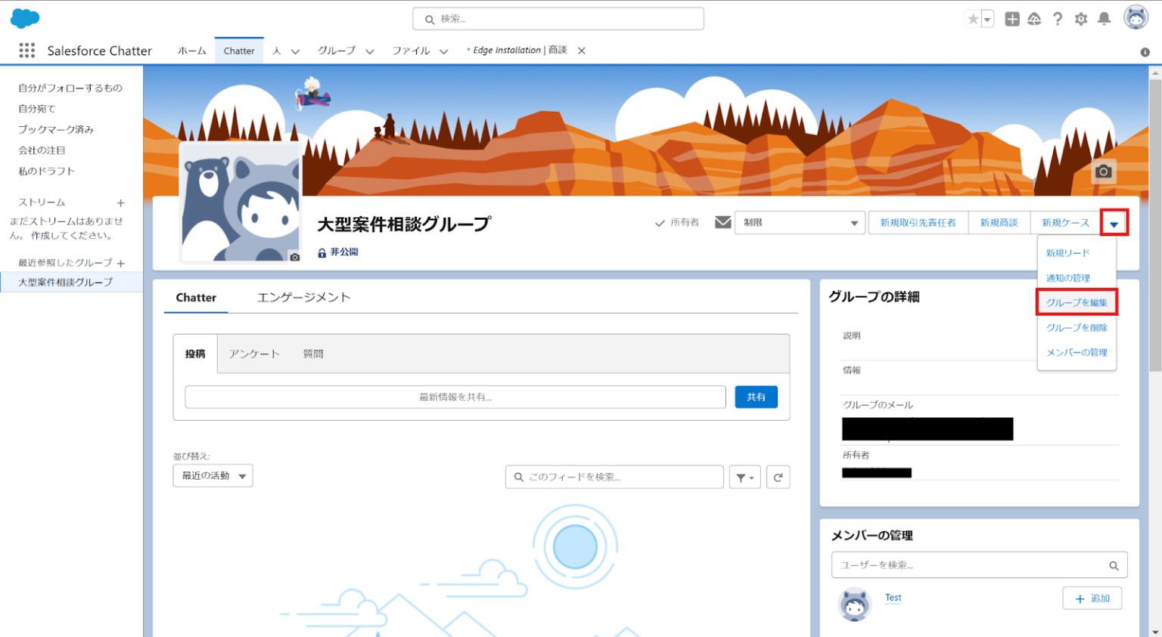Switch to the エンゲージメント tab
1162x637 pixels.
[303, 297]
